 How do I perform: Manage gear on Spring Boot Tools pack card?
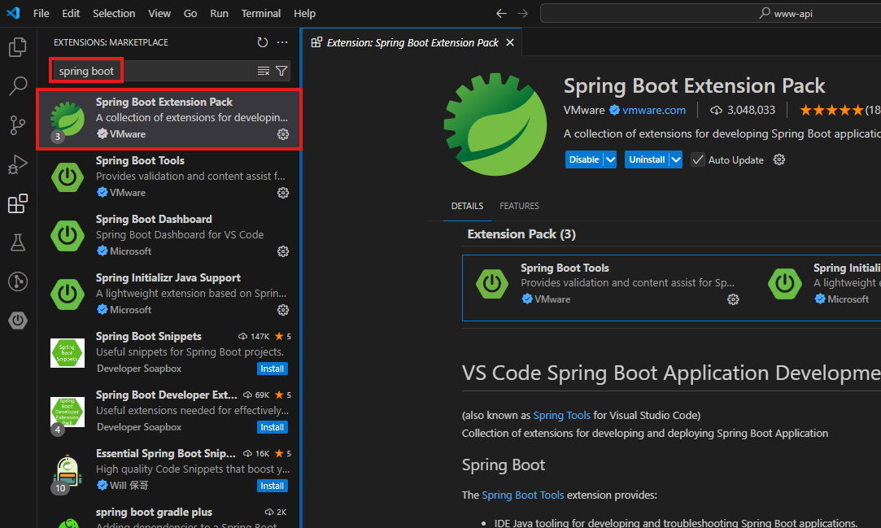pyautogui.click(x=733, y=299)
